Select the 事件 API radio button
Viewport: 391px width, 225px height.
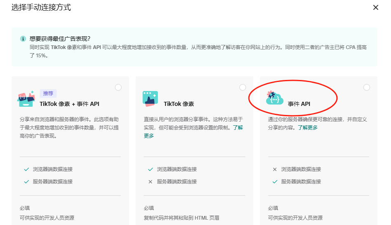coord(367,87)
